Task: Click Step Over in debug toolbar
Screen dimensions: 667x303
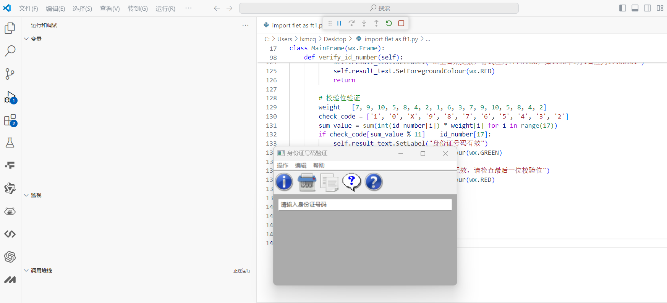Action: 351,23
